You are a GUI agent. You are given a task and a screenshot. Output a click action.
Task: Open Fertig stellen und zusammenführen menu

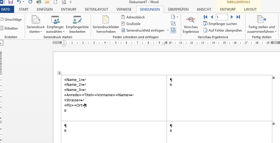(262, 24)
